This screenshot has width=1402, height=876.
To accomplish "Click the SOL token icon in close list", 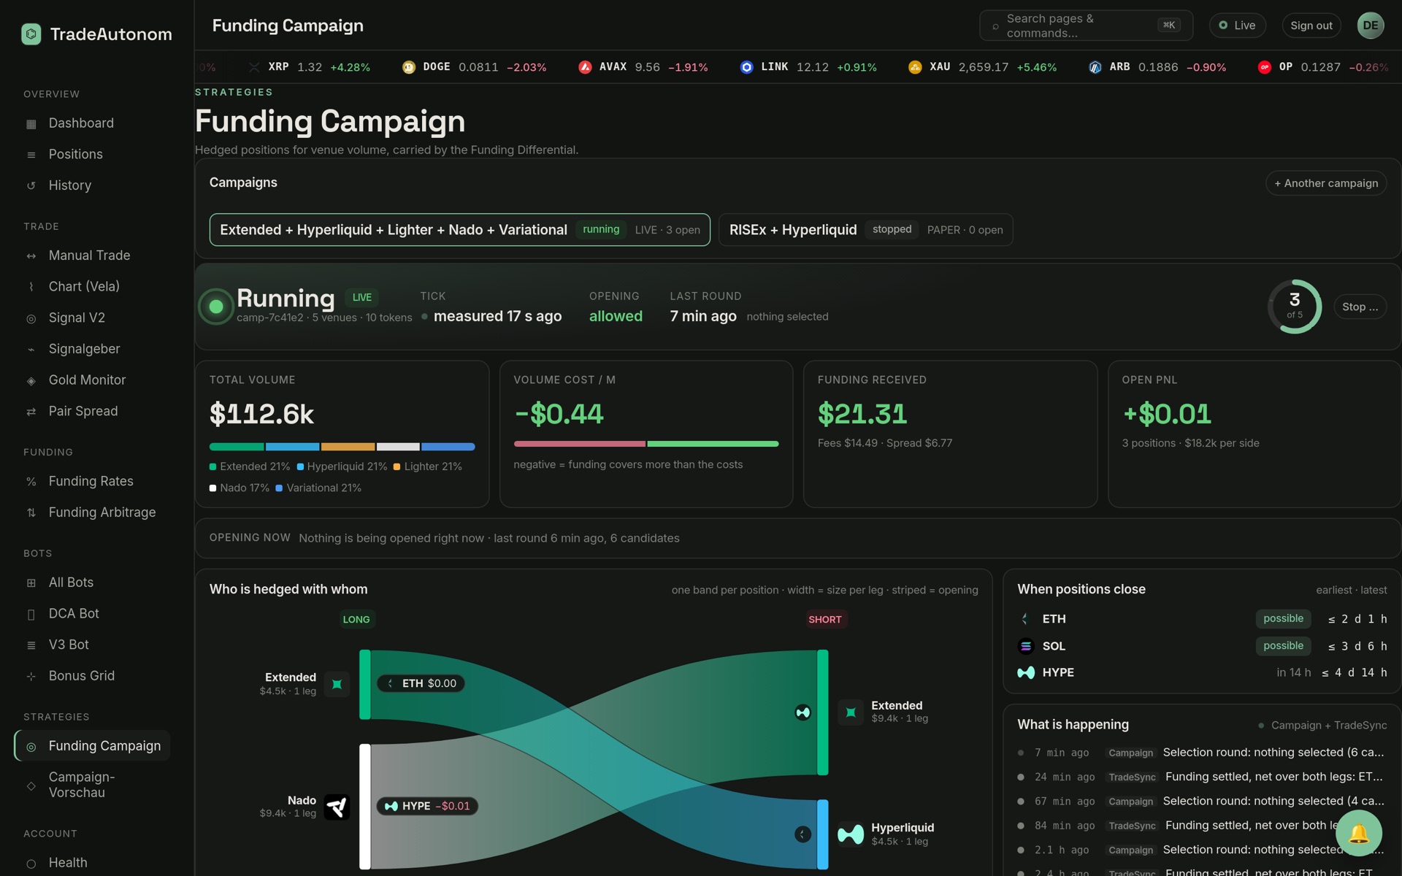I will pos(1026,646).
